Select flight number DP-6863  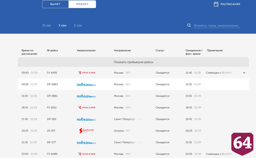(52, 84)
